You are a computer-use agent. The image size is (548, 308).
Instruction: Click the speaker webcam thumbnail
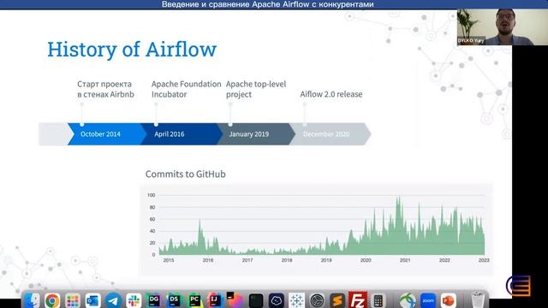pos(502,27)
